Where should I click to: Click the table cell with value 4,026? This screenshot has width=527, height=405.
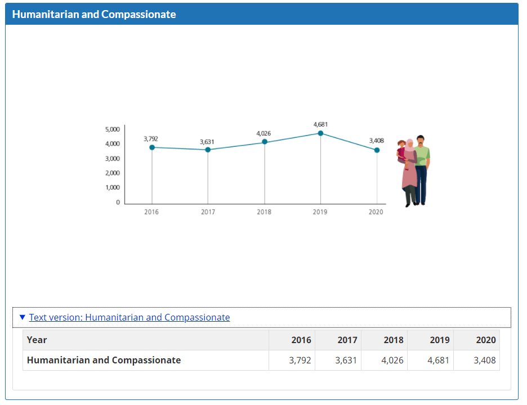tap(392, 360)
